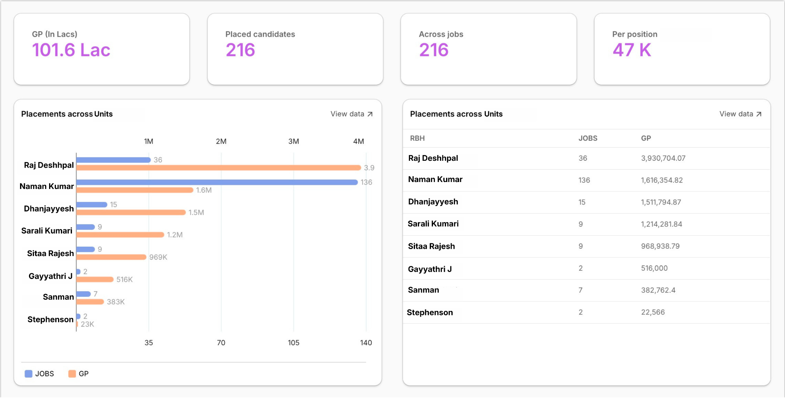Click Sanman's orange bar labeled 383K
Viewport: 785px width, 398px height.
pyautogui.click(x=90, y=302)
